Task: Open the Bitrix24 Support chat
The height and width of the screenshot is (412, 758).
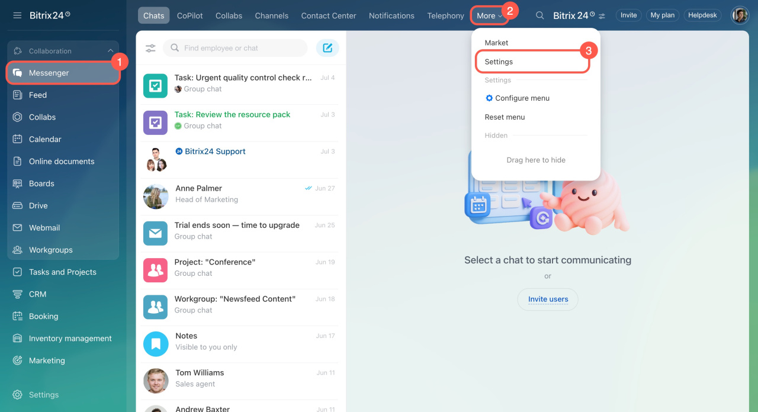Action: (241, 160)
